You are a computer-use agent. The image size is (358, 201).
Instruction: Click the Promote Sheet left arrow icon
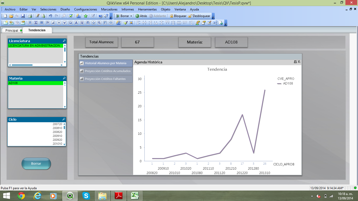(11, 23)
